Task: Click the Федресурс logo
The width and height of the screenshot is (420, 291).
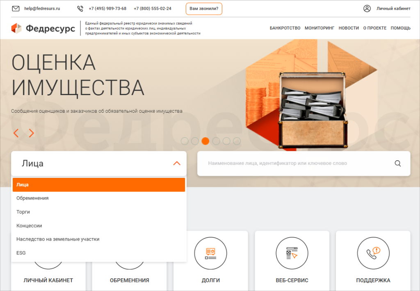Action: pos(43,28)
